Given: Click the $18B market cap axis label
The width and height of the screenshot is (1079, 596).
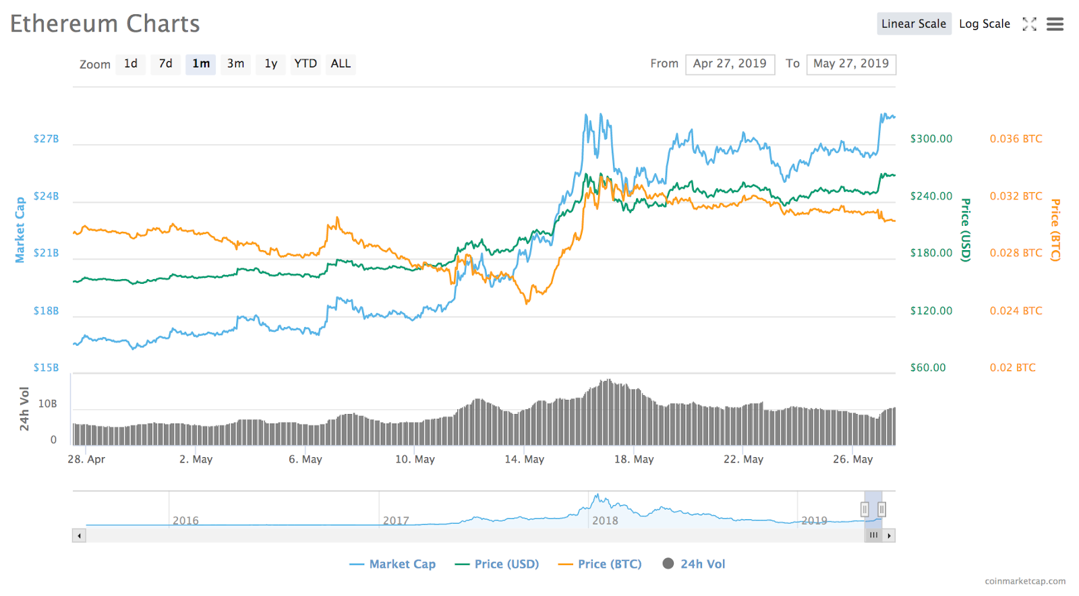Looking at the screenshot, I should (47, 311).
